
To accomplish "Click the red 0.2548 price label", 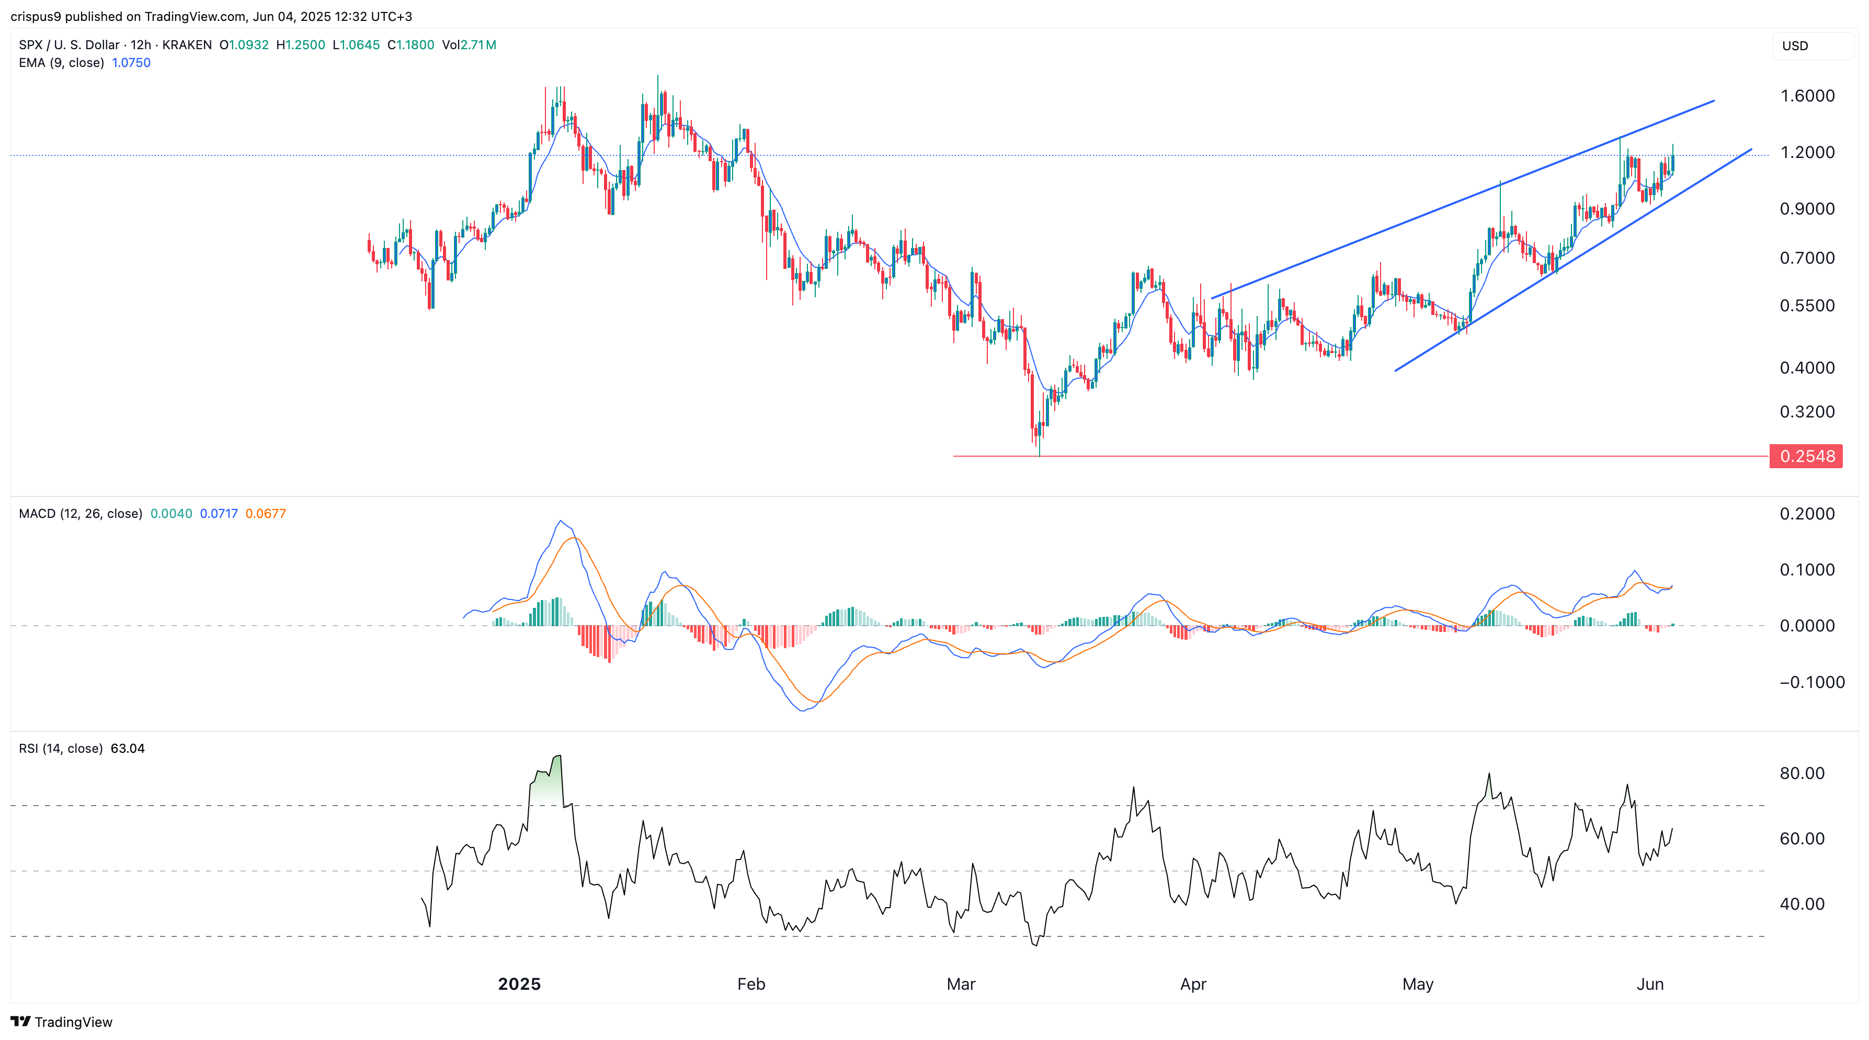I will point(1806,457).
